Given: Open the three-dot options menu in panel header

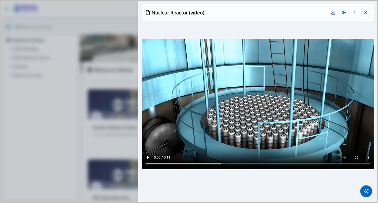Looking at the screenshot, I should [x=355, y=13].
